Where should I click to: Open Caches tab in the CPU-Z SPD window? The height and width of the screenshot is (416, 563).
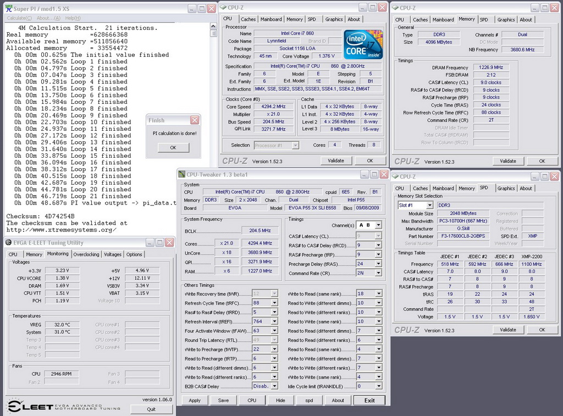420,188
